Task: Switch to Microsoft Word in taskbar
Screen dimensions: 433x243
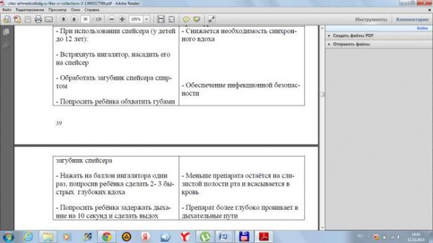Action: tap(224, 237)
